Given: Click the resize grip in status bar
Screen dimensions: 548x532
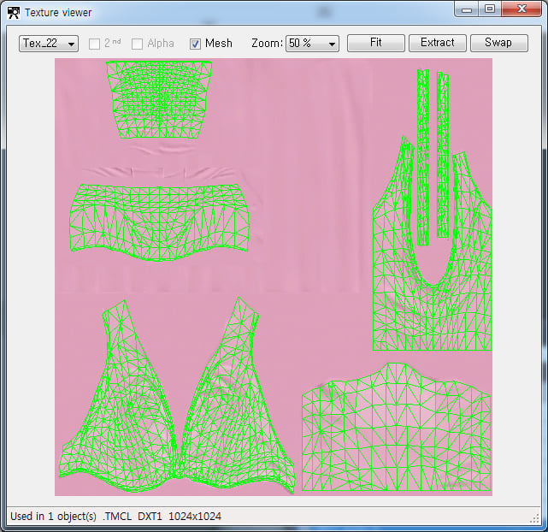Looking at the screenshot, I should 534,518.
